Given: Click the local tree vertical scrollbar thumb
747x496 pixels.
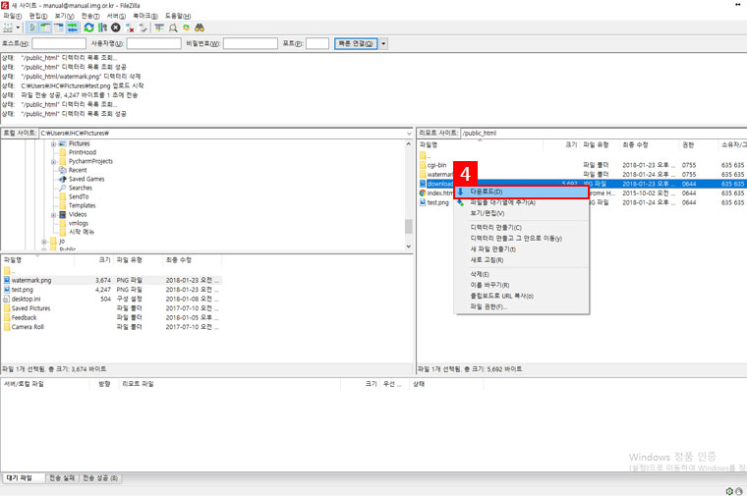Looking at the screenshot, I should coord(408,226).
